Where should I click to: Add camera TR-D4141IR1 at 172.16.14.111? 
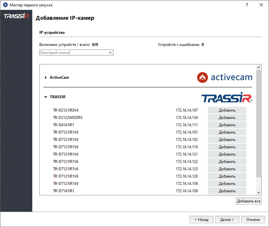[227, 125]
